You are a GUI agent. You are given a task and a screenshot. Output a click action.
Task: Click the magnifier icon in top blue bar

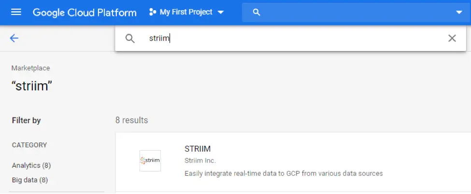click(257, 13)
